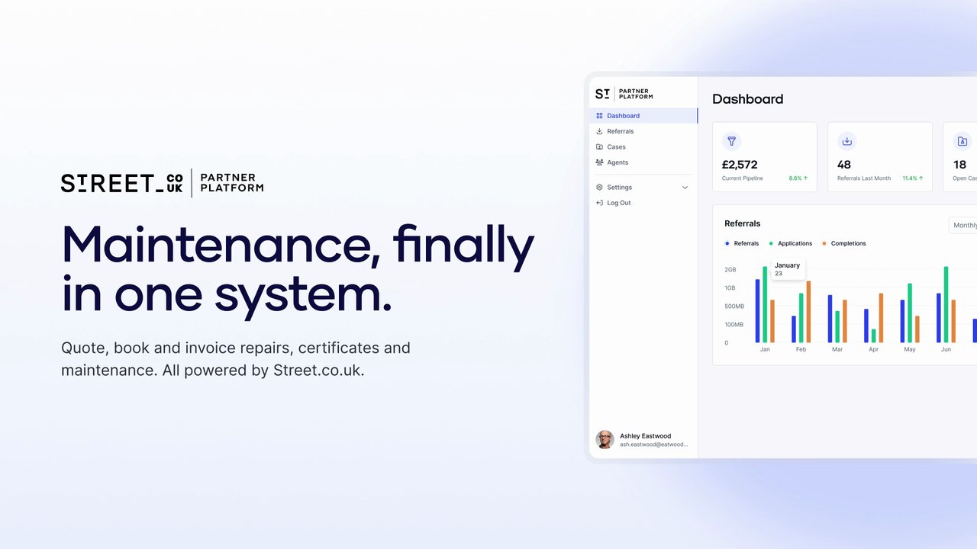Click the ST Partner Platform sidebar logo
Viewport: 977px width, 549px height.
tap(624, 95)
